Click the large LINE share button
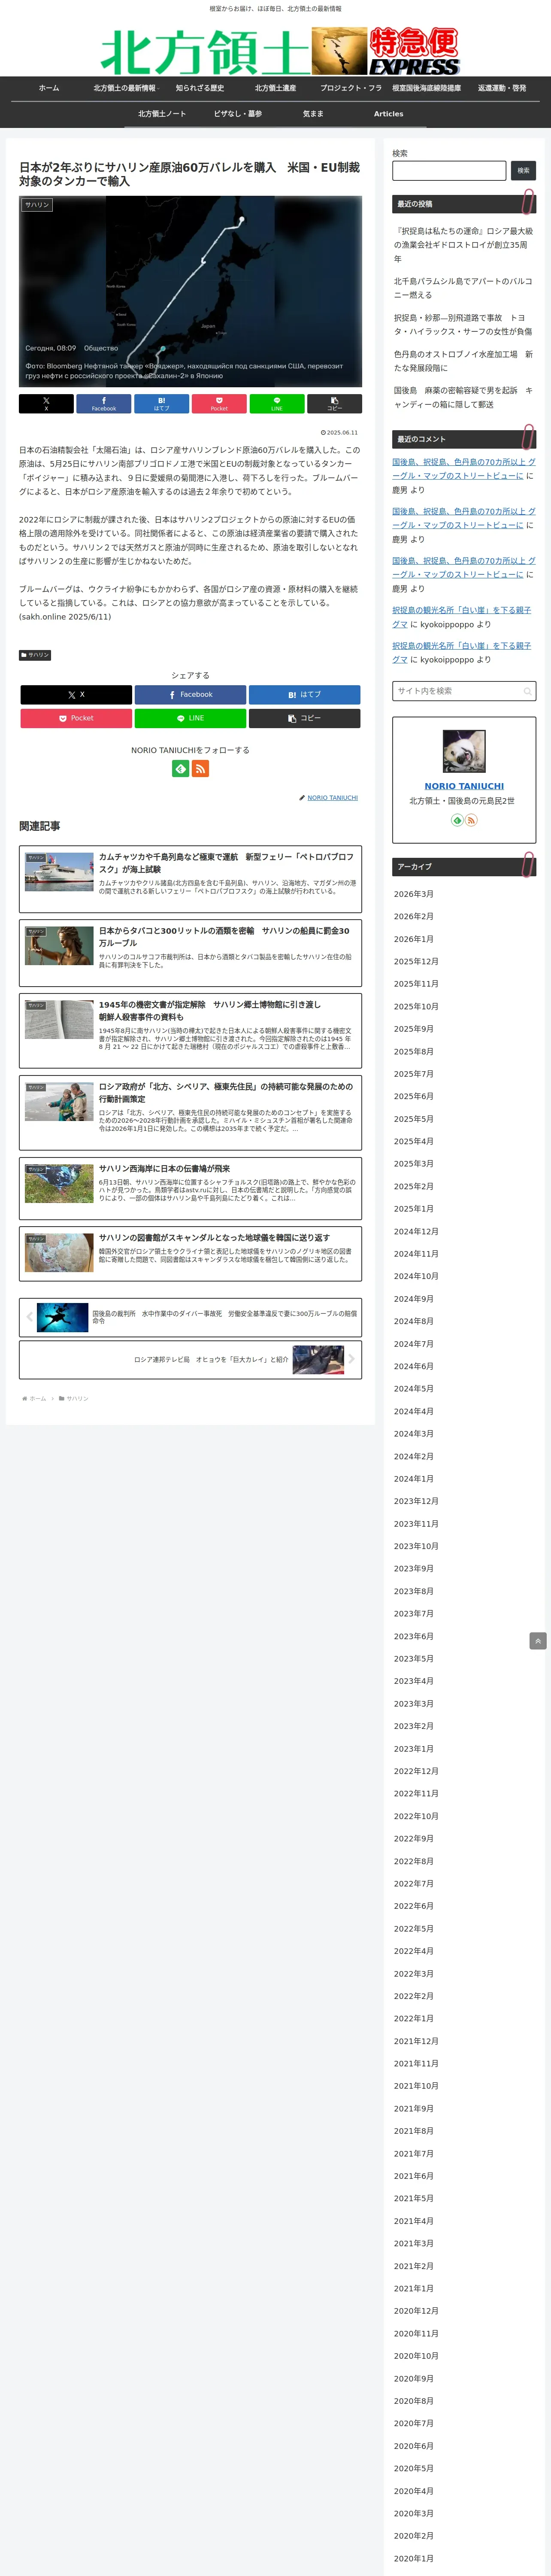551x2576 pixels. click(190, 718)
